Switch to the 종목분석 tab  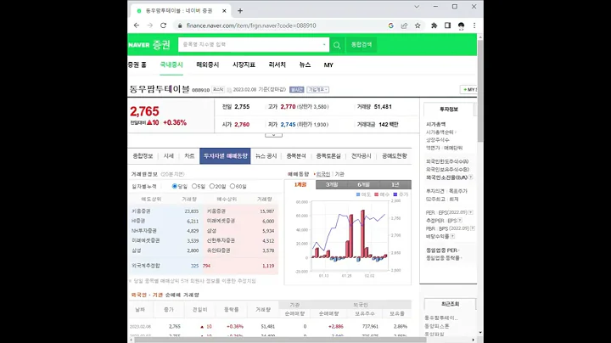coord(296,156)
